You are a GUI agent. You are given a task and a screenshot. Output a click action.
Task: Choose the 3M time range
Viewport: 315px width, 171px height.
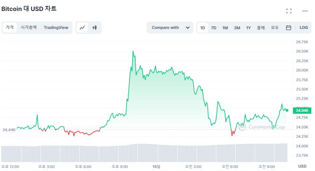[x=237, y=28]
